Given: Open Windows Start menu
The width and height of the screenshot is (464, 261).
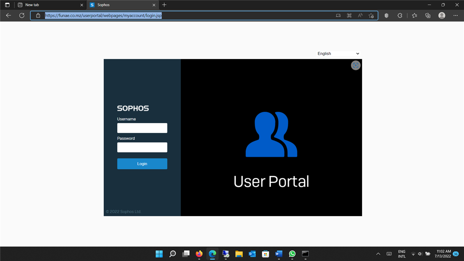Looking at the screenshot, I should pyautogui.click(x=159, y=254).
